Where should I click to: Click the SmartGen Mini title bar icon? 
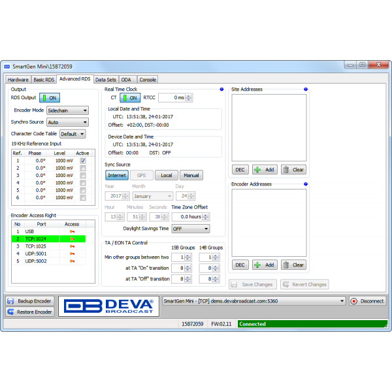pos(7,67)
